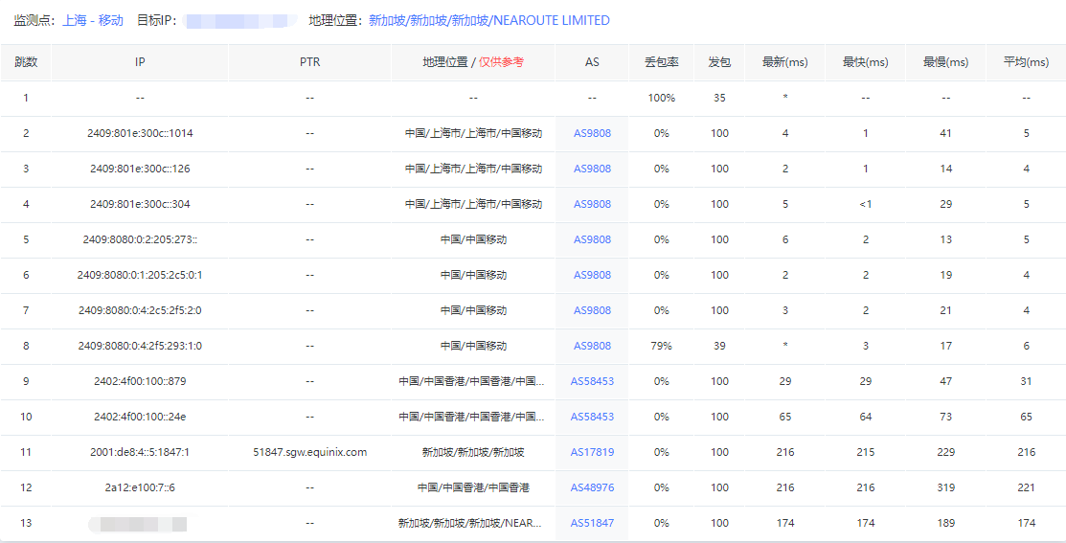
Task: Select location 中国/上海市/上海市/中国移动 in hop 2
Action: point(473,133)
